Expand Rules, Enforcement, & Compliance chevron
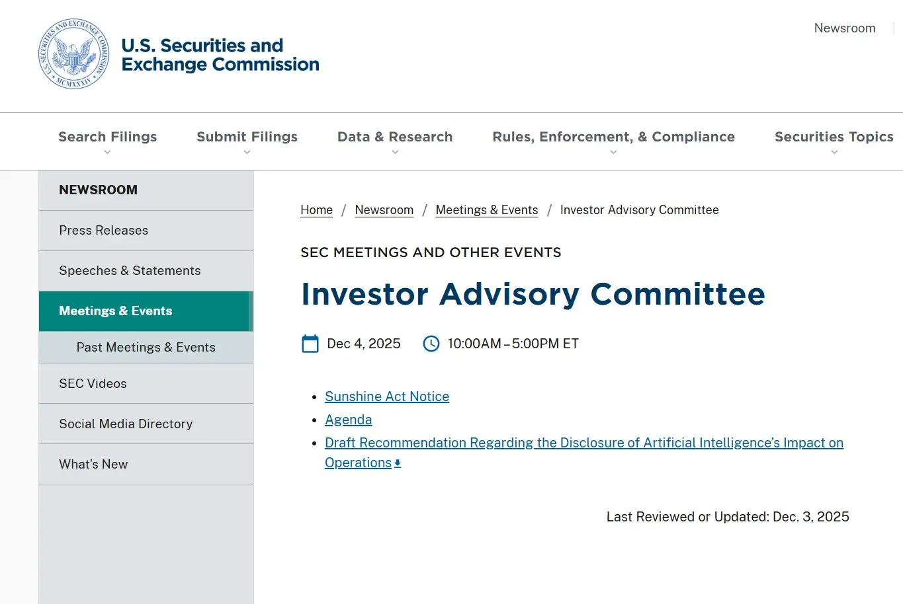Screen dimensions: 903x604 pos(613,153)
